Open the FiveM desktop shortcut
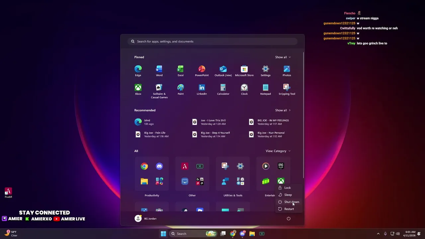 click(8, 193)
